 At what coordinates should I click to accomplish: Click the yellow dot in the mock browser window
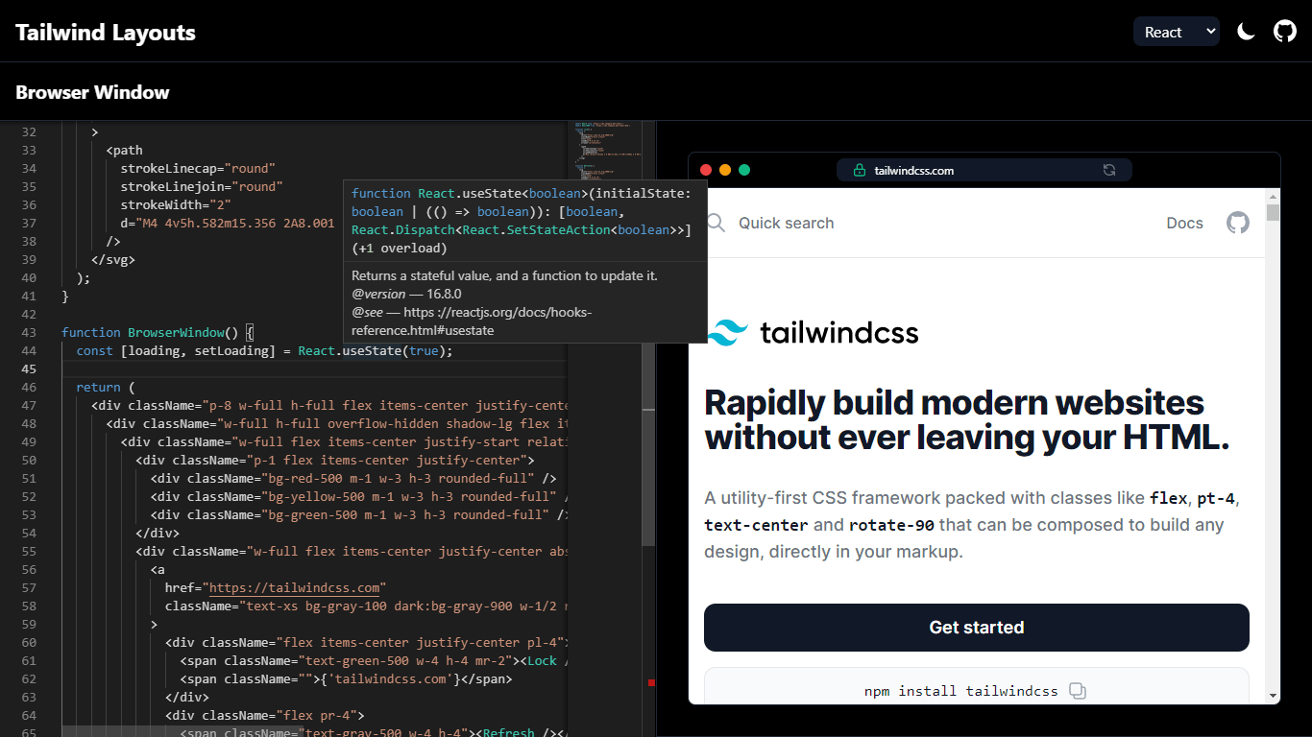(725, 170)
